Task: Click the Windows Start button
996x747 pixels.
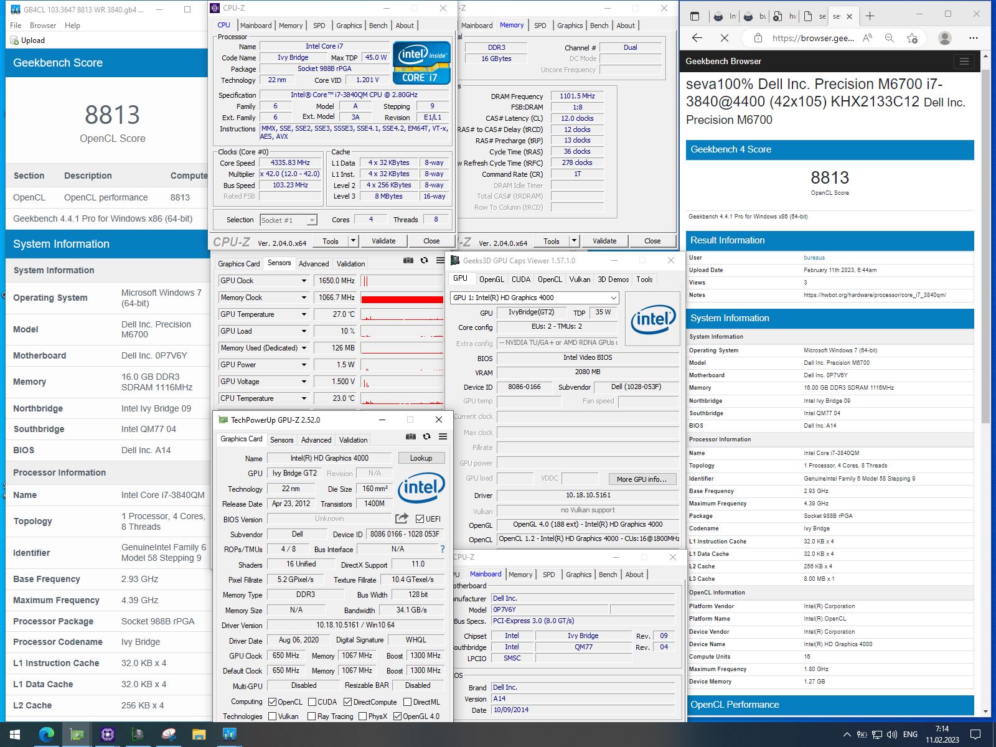Action: 15,735
